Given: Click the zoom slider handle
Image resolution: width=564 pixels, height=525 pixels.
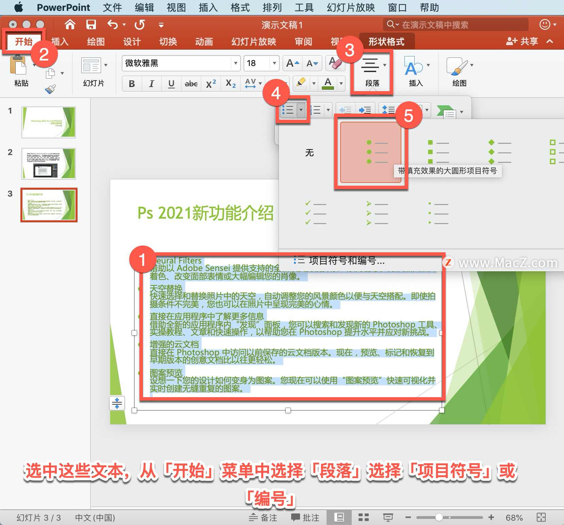Looking at the screenshot, I should click(x=439, y=517).
